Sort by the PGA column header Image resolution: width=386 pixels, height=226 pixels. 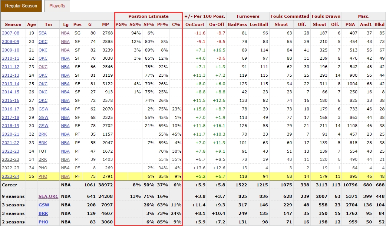pos(350,24)
